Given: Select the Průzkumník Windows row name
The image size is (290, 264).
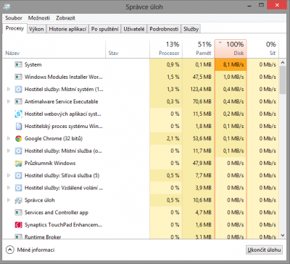Looking at the screenshot, I should (x=50, y=163).
